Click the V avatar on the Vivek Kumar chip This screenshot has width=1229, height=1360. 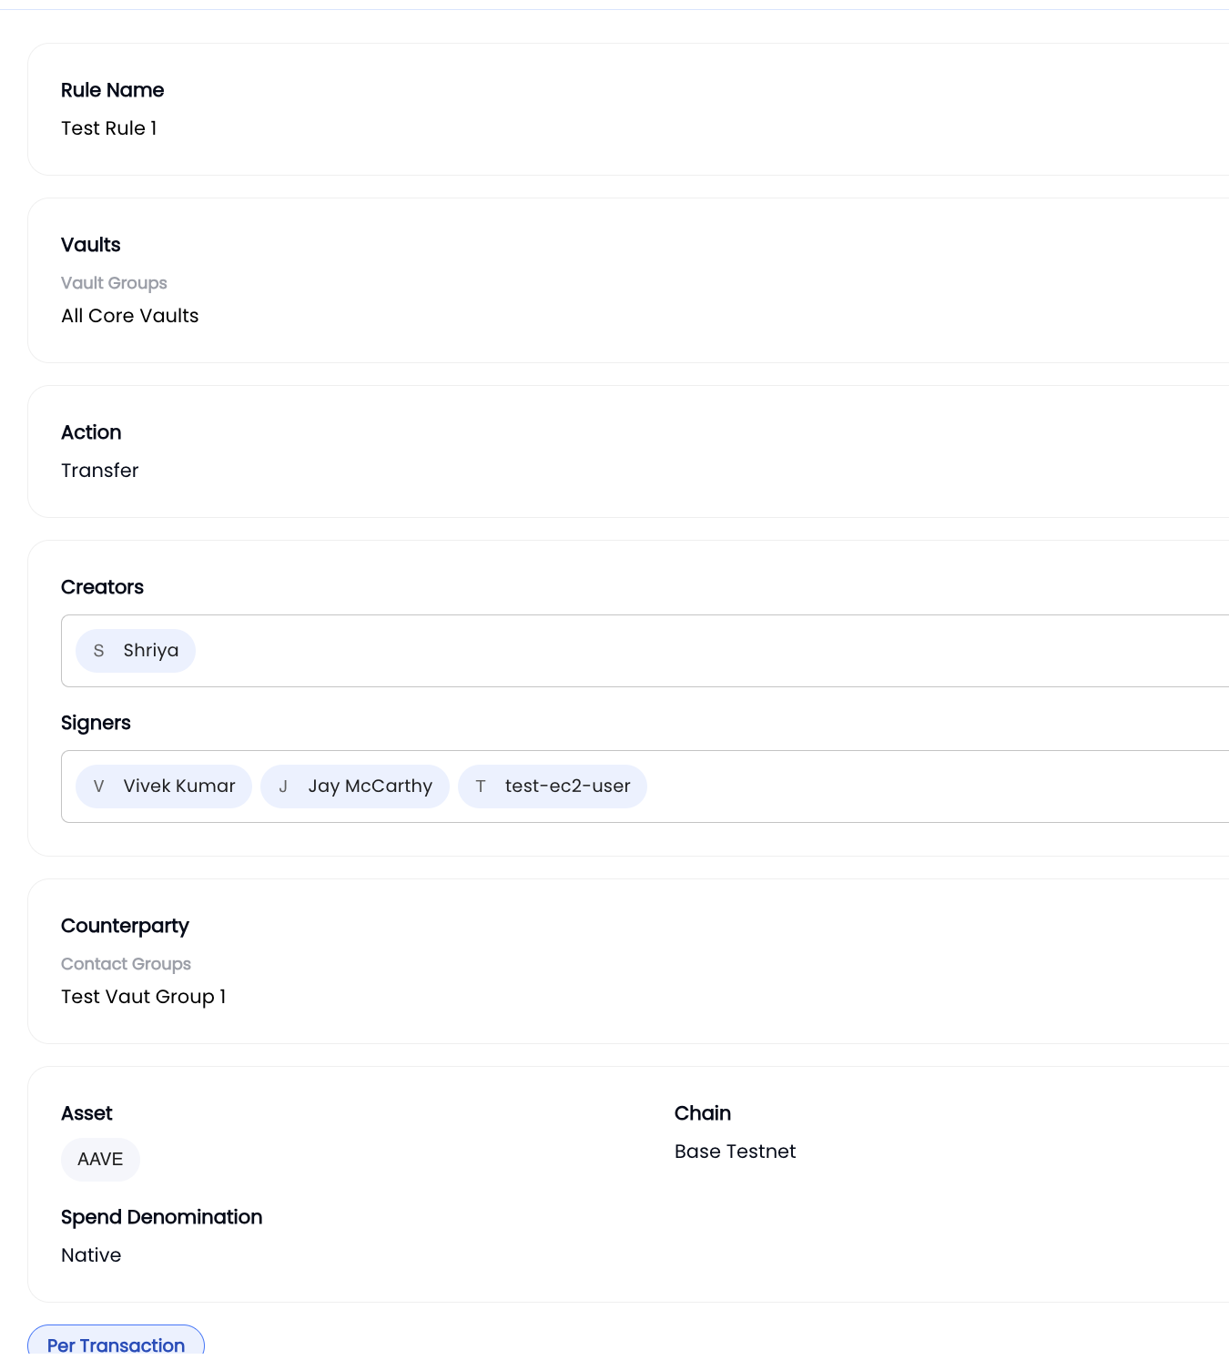[x=98, y=787]
